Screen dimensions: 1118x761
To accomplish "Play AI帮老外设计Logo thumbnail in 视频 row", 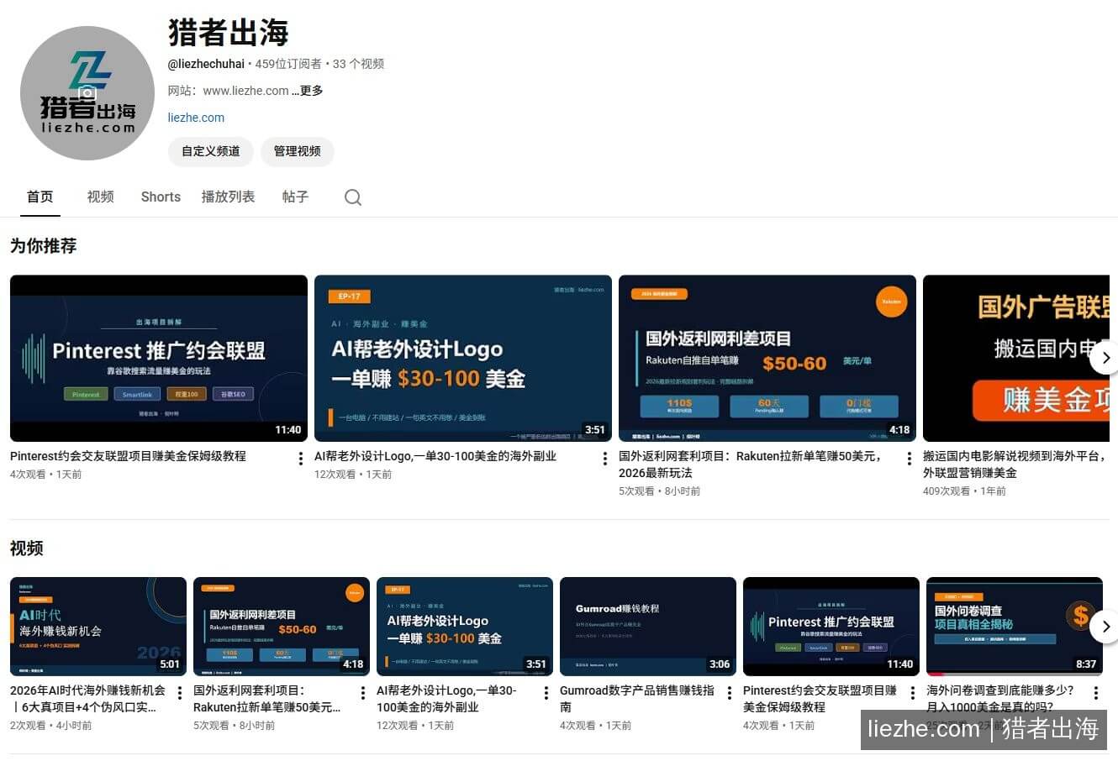I will click(x=465, y=627).
